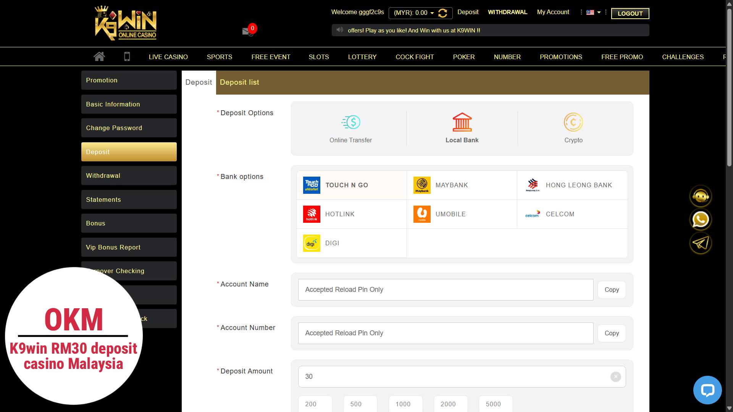Open the SLOTS menu
The height and width of the screenshot is (412, 733).
coord(319,57)
